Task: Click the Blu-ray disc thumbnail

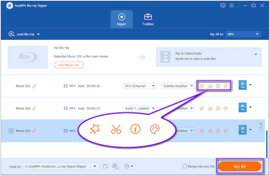Action: [28, 57]
